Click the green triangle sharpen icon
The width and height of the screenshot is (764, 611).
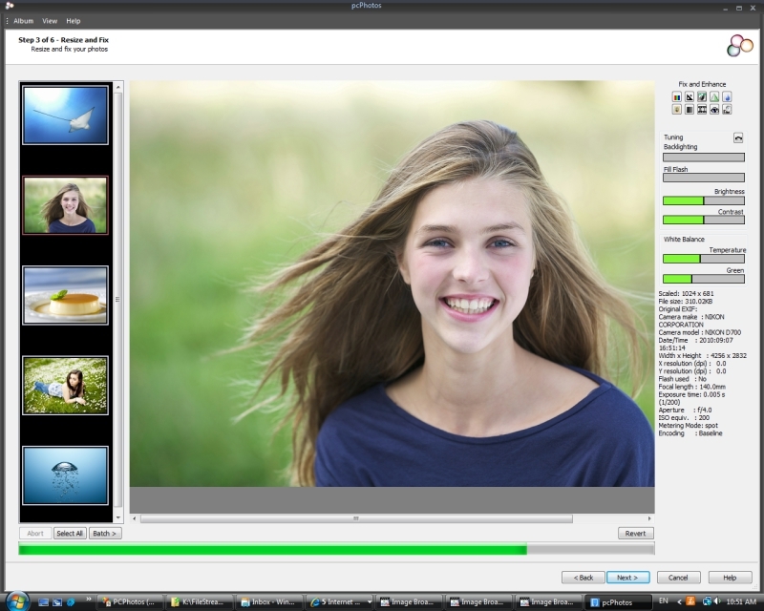714,97
